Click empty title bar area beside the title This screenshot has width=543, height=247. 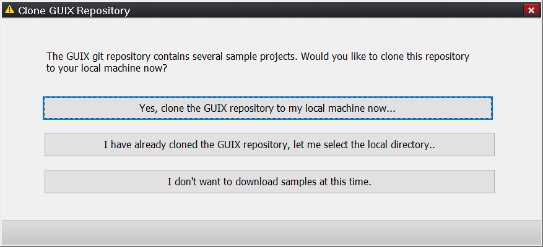(310, 10)
